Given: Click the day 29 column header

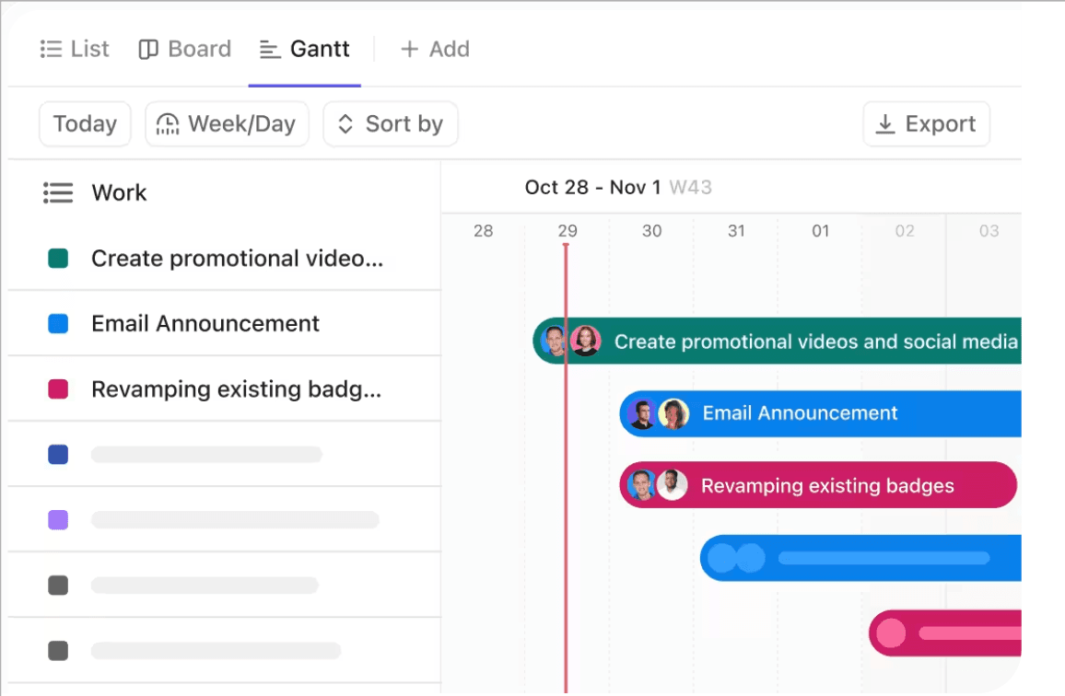Looking at the screenshot, I should (x=568, y=231).
